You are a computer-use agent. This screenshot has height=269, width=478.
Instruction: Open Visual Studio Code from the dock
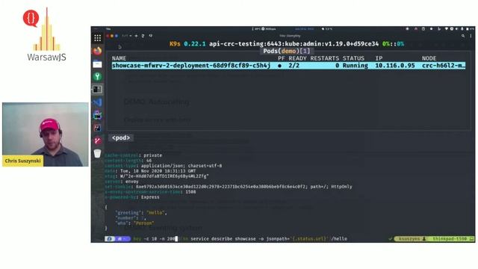[x=98, y=102]
